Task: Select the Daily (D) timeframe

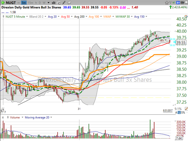Action: tap(40, 3)
